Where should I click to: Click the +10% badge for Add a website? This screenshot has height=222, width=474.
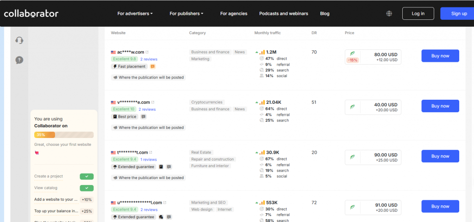(x=87, y=200)
